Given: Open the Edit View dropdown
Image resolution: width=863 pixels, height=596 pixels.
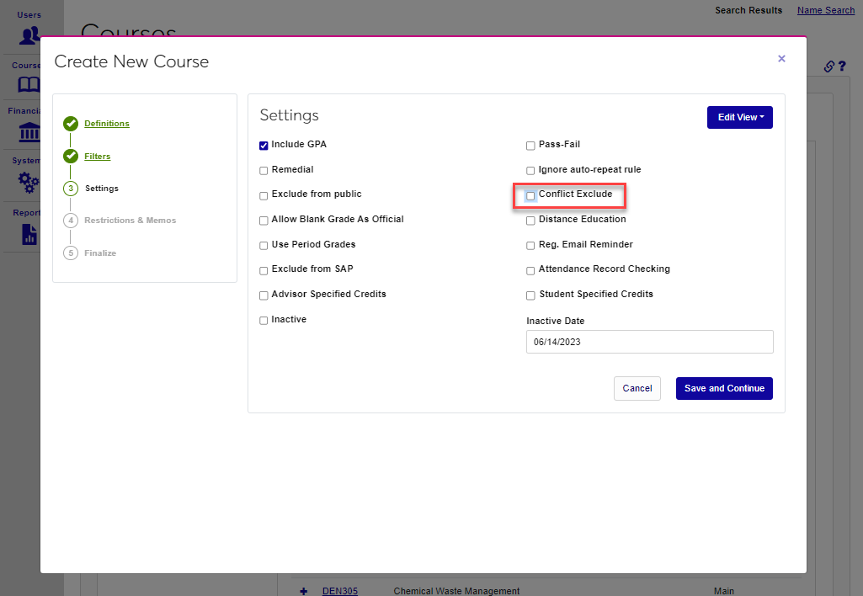Looking at the screenshot, I should point(739,118).
